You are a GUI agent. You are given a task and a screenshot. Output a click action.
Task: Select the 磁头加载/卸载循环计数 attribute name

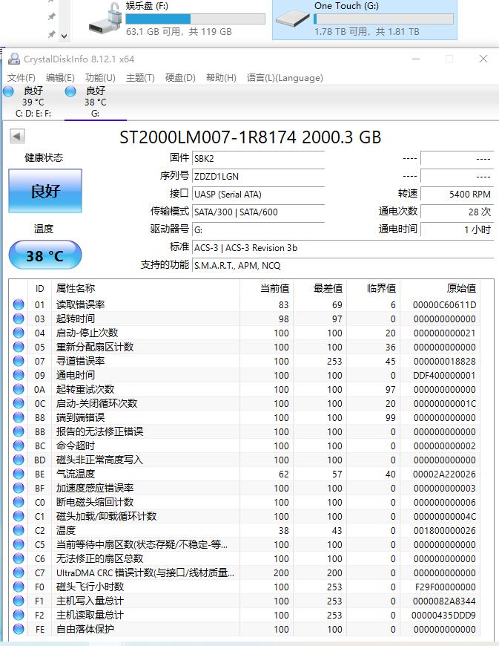click(x=106, y=516)
